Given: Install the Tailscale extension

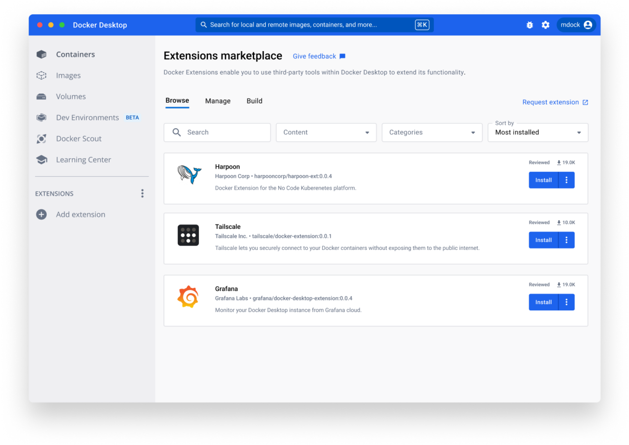Looking at the screenshot, I should coord(543,240).
